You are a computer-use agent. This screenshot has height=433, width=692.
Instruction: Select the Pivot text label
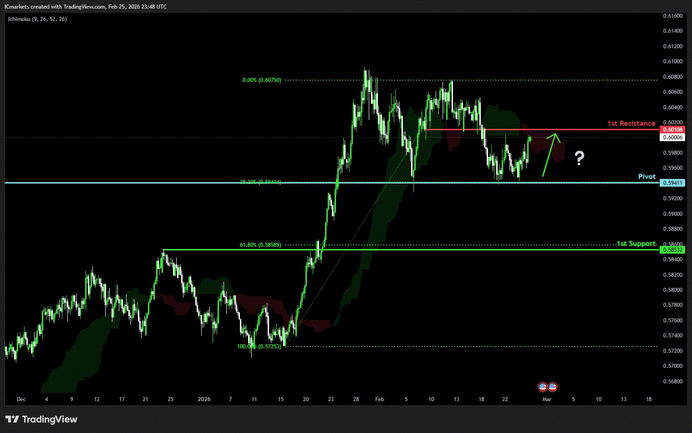click(646, 177)
